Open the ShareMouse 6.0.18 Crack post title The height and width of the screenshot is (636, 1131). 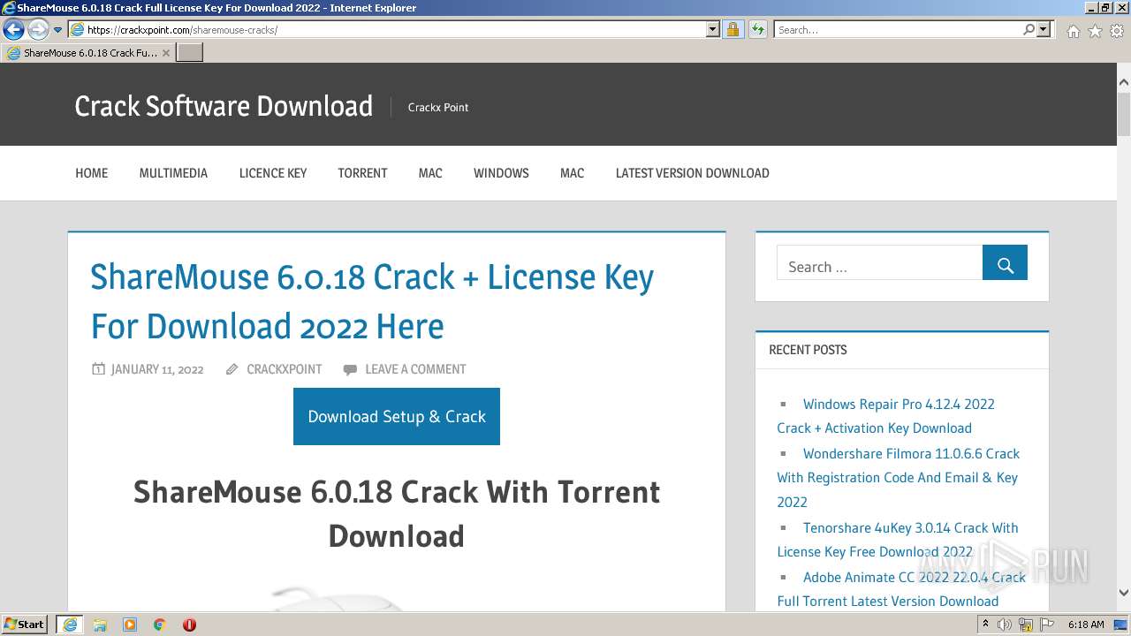coord(372,302)
